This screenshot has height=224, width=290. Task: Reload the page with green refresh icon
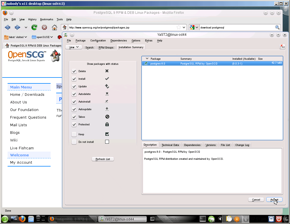34,27
